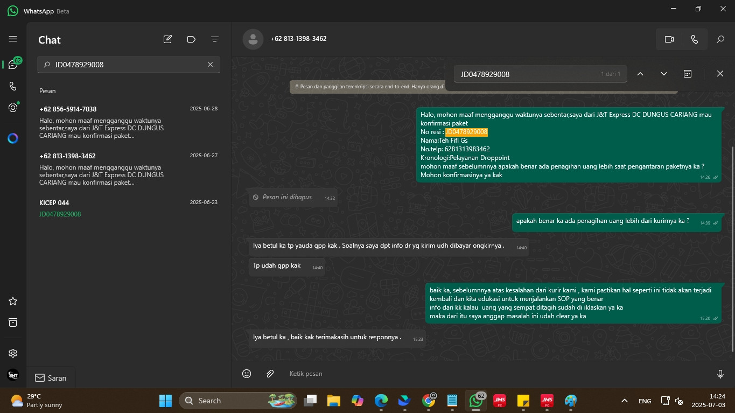The image size is (735, 413).
Task: Open Windows Start menu
Action: 165,401
